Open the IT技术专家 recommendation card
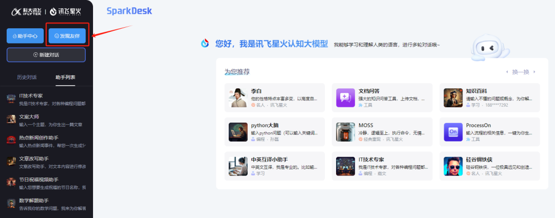The image size is (555, 218). point(382,166)
